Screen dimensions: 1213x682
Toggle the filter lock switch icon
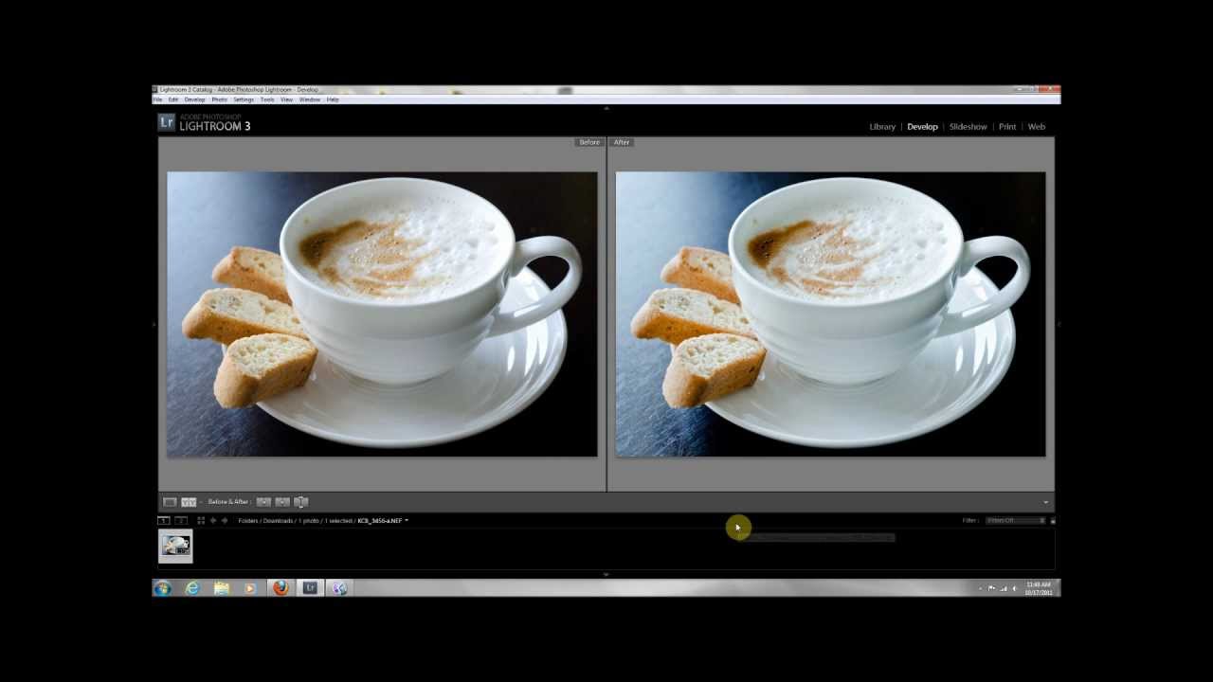[x=1053, y=520]
